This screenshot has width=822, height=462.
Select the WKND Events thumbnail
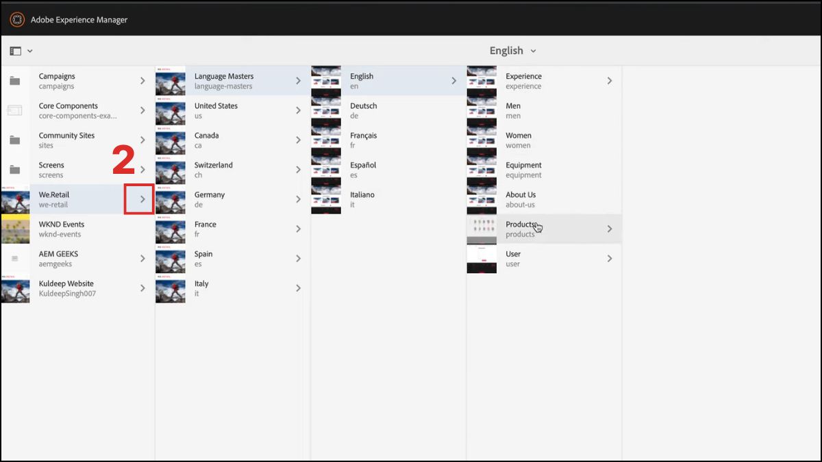click(x=15, y=229)
